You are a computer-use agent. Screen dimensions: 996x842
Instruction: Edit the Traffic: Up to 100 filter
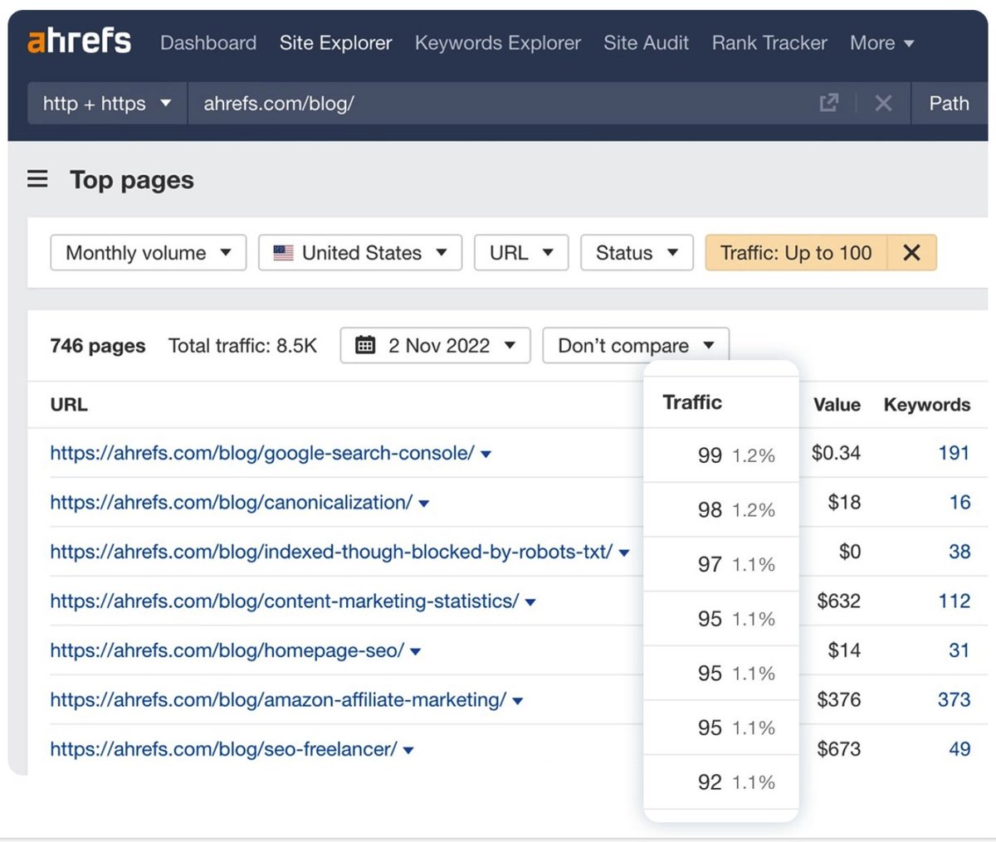pos(796,252)
